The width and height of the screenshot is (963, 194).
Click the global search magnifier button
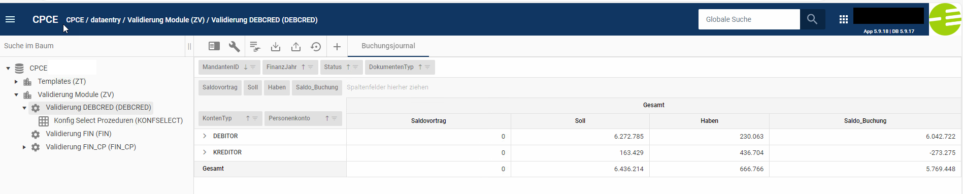[812, 19]
